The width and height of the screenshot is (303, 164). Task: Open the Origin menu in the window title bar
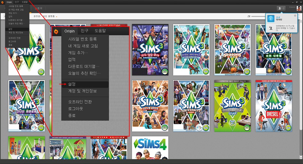point(9,2)
